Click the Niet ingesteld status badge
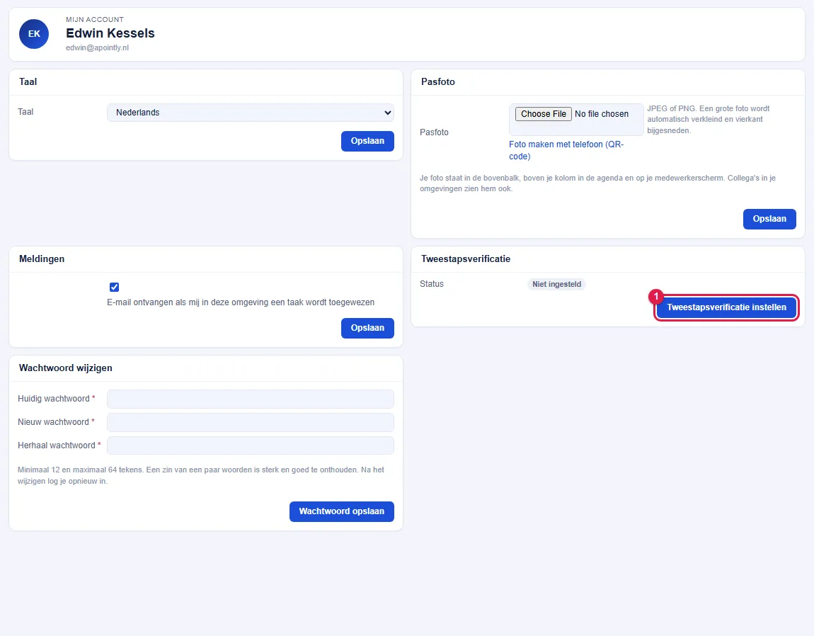 coord(556,284)
